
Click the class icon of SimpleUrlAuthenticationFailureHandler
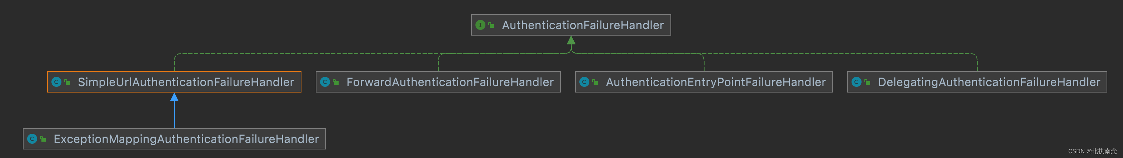click(56, 82)
